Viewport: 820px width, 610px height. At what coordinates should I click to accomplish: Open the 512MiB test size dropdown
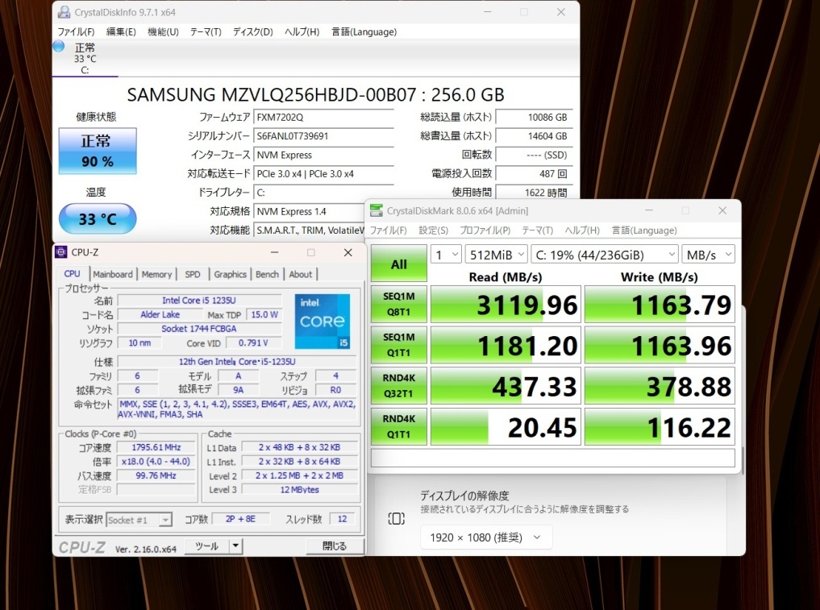coord(497,255)
